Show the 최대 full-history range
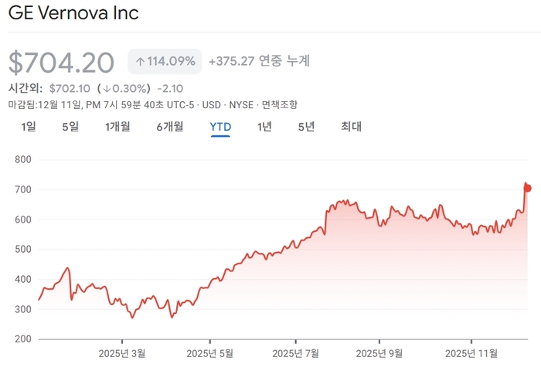This screenshot has width=541, height=371. (351, 127)
